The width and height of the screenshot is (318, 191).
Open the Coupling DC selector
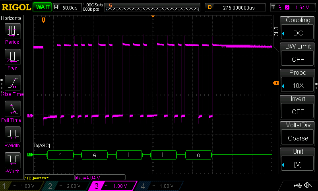298,27
